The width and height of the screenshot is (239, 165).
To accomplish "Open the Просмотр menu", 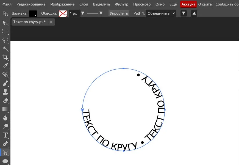I will point(142,4).
